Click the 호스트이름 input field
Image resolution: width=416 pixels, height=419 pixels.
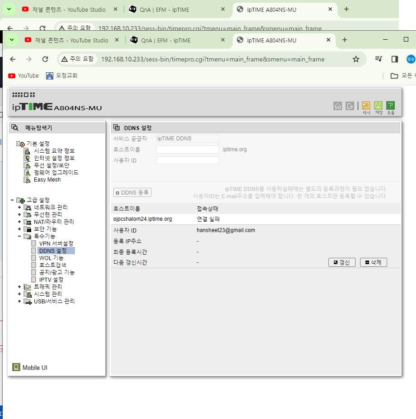[x=188, y=149]
